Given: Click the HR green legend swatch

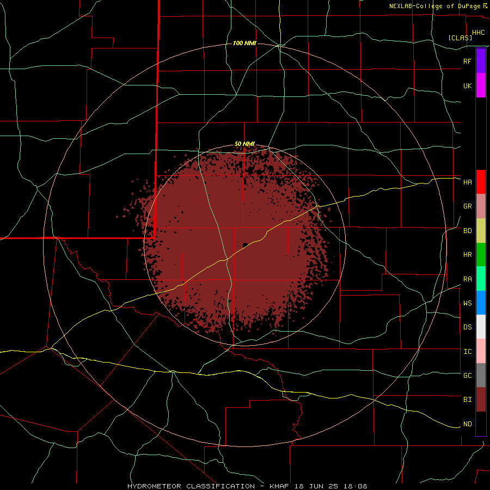Looking at the screenshot, I should (481, 255).
